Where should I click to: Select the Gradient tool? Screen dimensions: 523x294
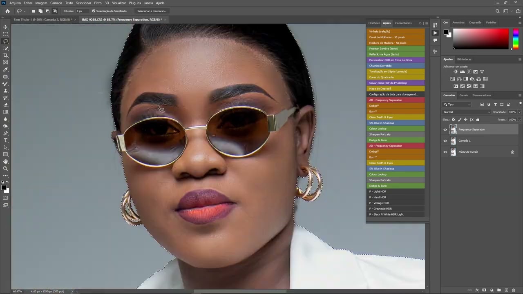point(5,112)
